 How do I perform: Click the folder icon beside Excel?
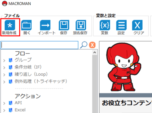click(10, 110)
